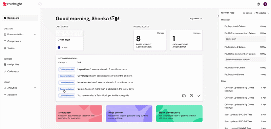Open the Showcase card
271x129 pixels.
pos(79,114)
